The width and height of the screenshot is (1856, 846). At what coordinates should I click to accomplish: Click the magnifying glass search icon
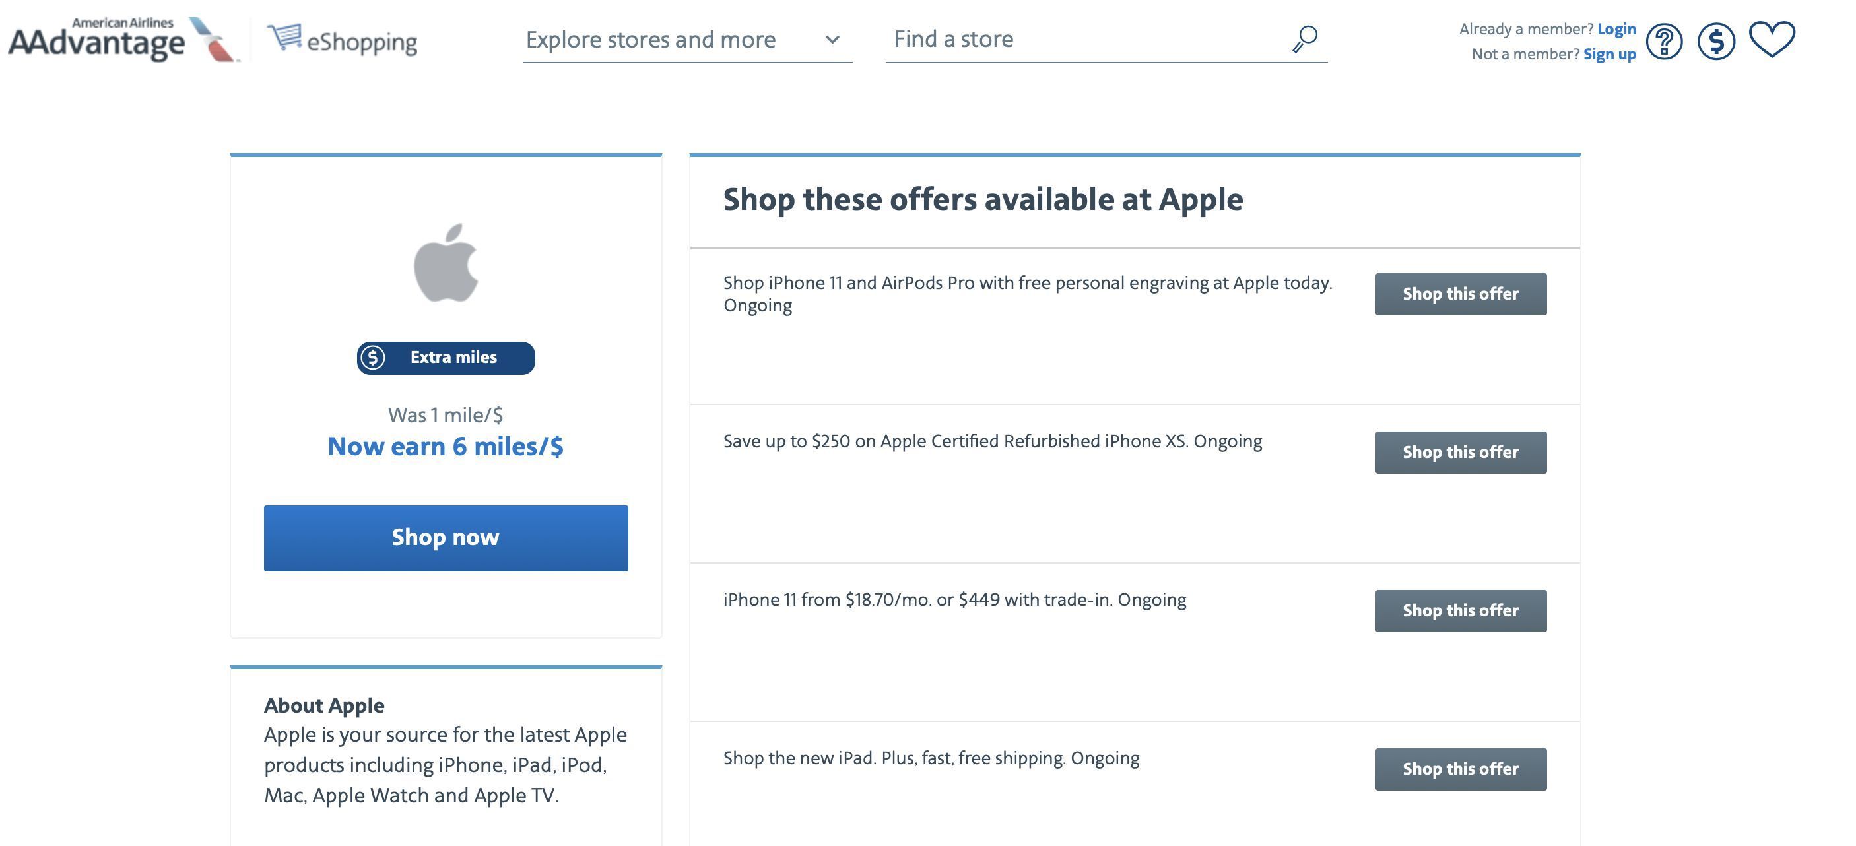(x=1305, y=39)
